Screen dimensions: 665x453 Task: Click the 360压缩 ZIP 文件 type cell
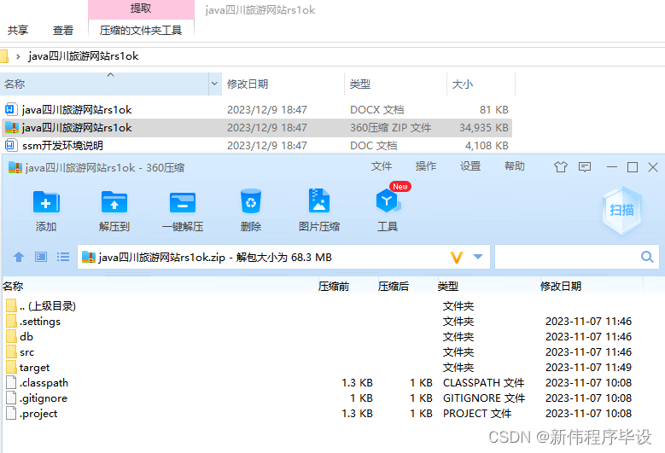pyautogui.click(x=391, y=128)
